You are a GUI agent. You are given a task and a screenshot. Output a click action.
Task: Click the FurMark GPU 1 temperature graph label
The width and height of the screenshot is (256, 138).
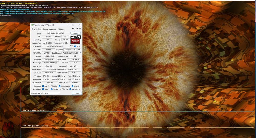[x=36, y=126]
